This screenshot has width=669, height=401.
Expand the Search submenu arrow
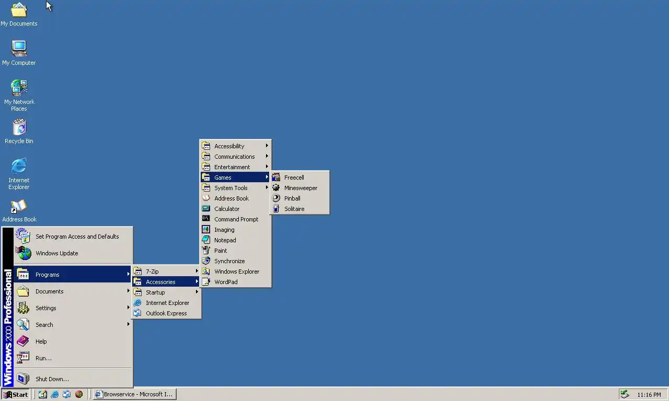pyautogui.click(x=128, y=325)
